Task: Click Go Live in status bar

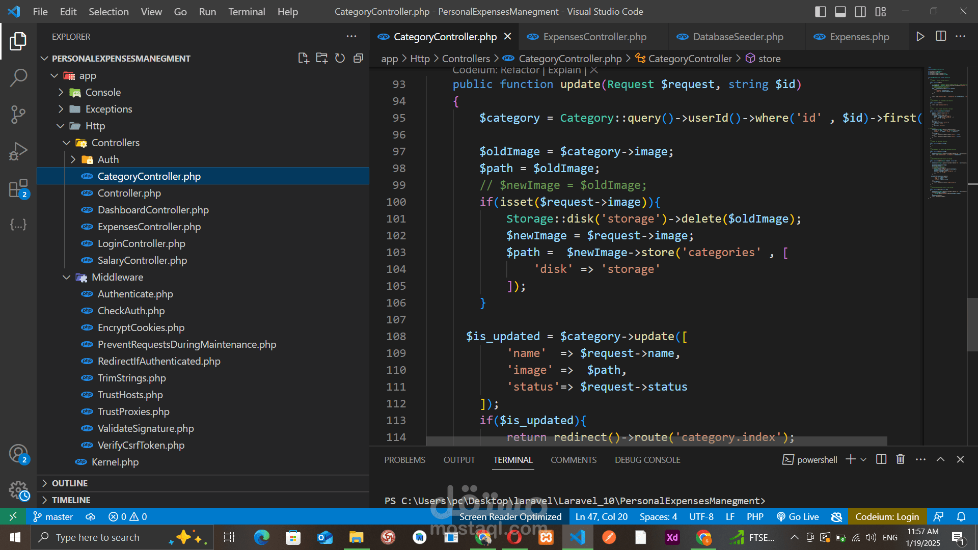Action: (798, 516)
